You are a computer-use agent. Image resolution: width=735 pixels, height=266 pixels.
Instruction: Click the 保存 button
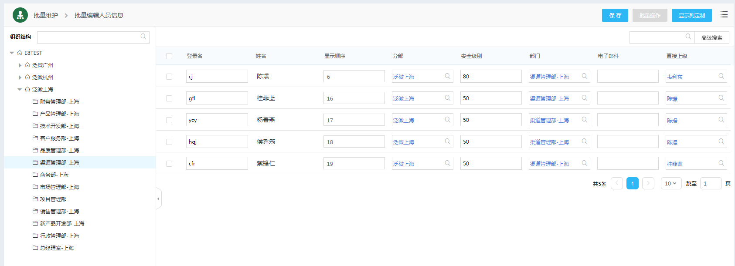(615, 15)
